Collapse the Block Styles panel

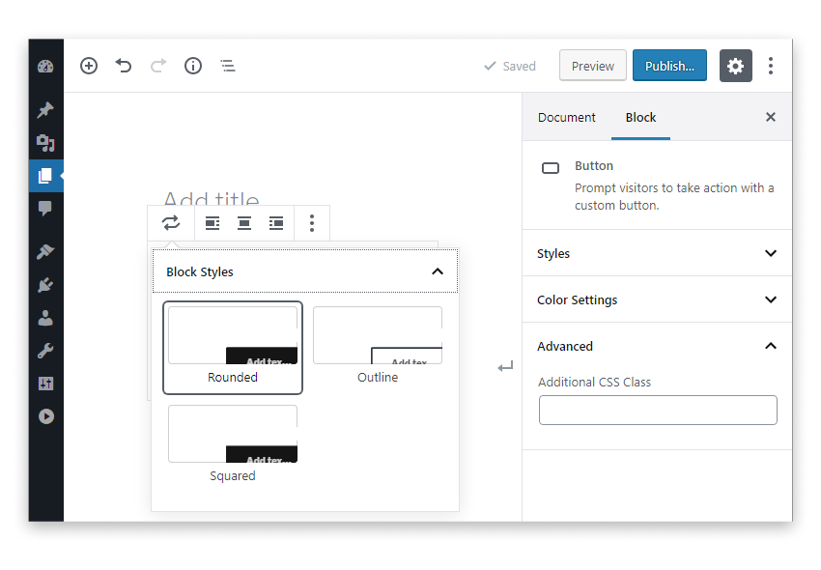click(438, 271)
